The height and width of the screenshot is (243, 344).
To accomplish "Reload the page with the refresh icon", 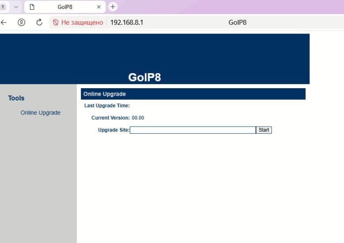I will click(x=39, y=22).
